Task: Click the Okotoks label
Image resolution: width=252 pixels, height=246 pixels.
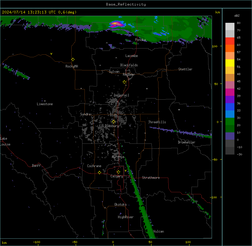Action: 120,205
